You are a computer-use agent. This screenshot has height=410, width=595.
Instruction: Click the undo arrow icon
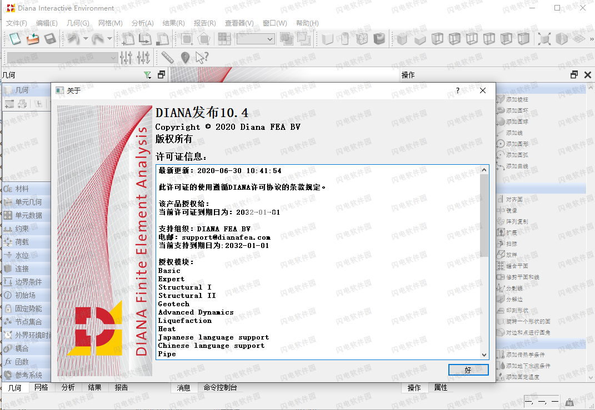click(x=73, y=39)
